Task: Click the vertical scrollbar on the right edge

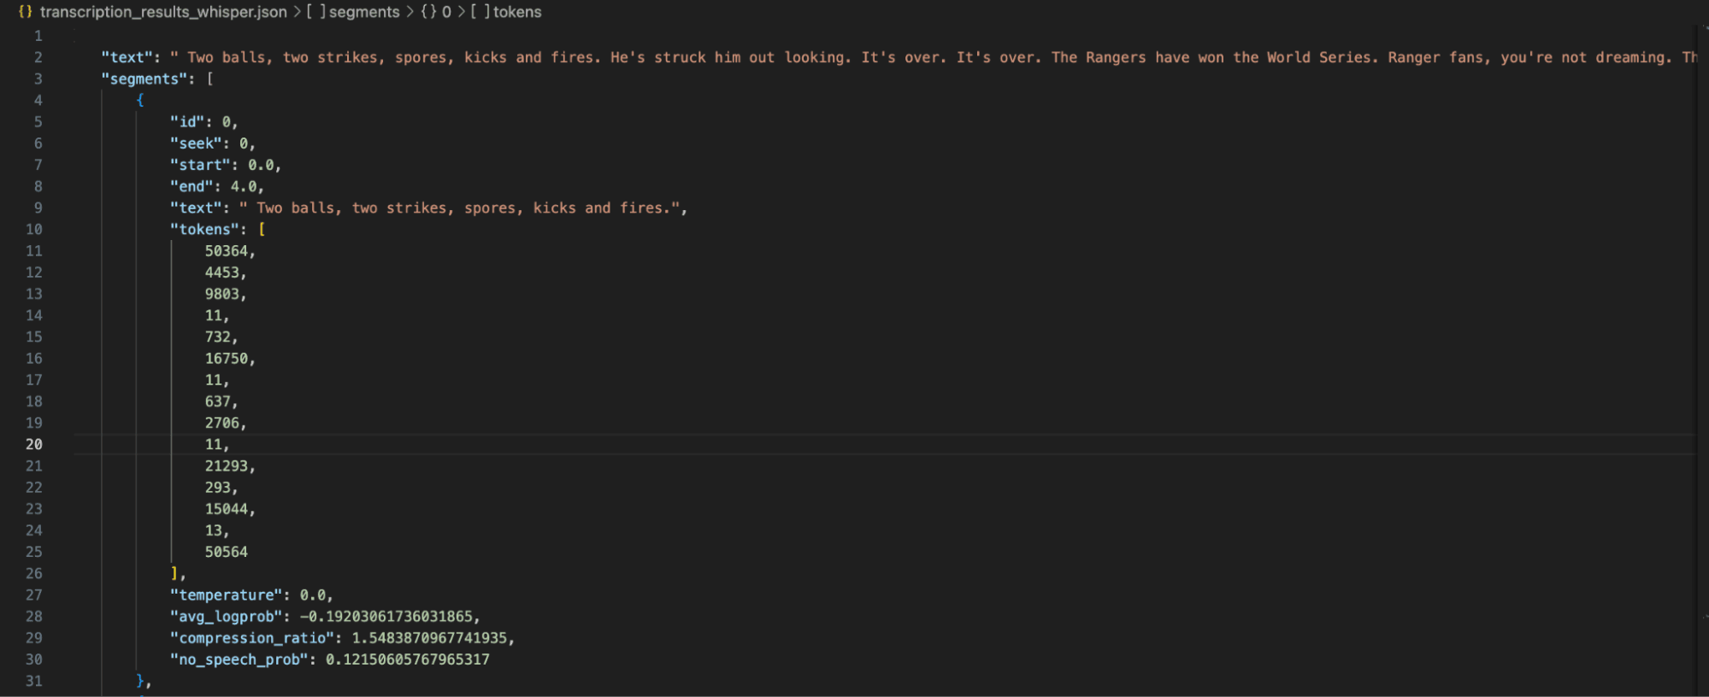Action: pyautogui.click(x=1701, y=342)
